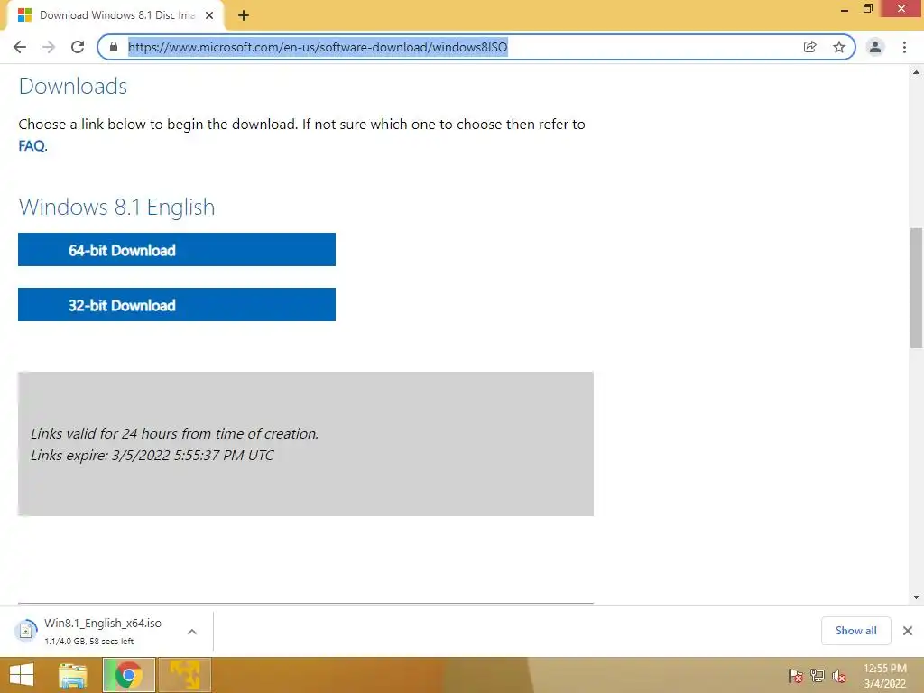Show all downloads
Screen dimensions: 924x693
855,631
